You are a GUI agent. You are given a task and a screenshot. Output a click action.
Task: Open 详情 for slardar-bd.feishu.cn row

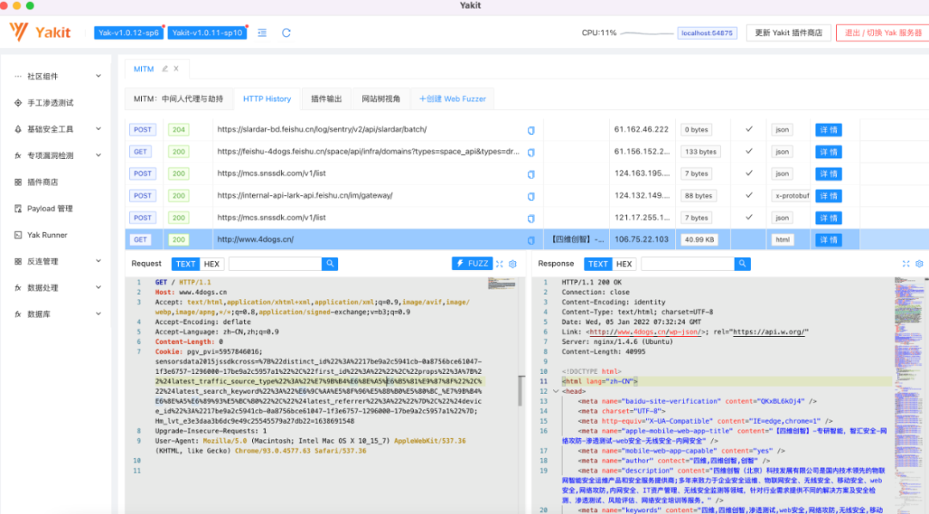point(828,130)
